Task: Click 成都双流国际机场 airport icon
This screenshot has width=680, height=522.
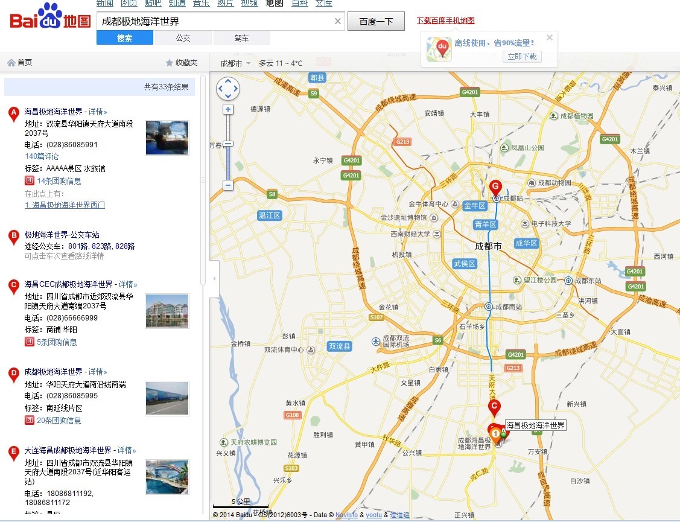Action: coord(376,342)
